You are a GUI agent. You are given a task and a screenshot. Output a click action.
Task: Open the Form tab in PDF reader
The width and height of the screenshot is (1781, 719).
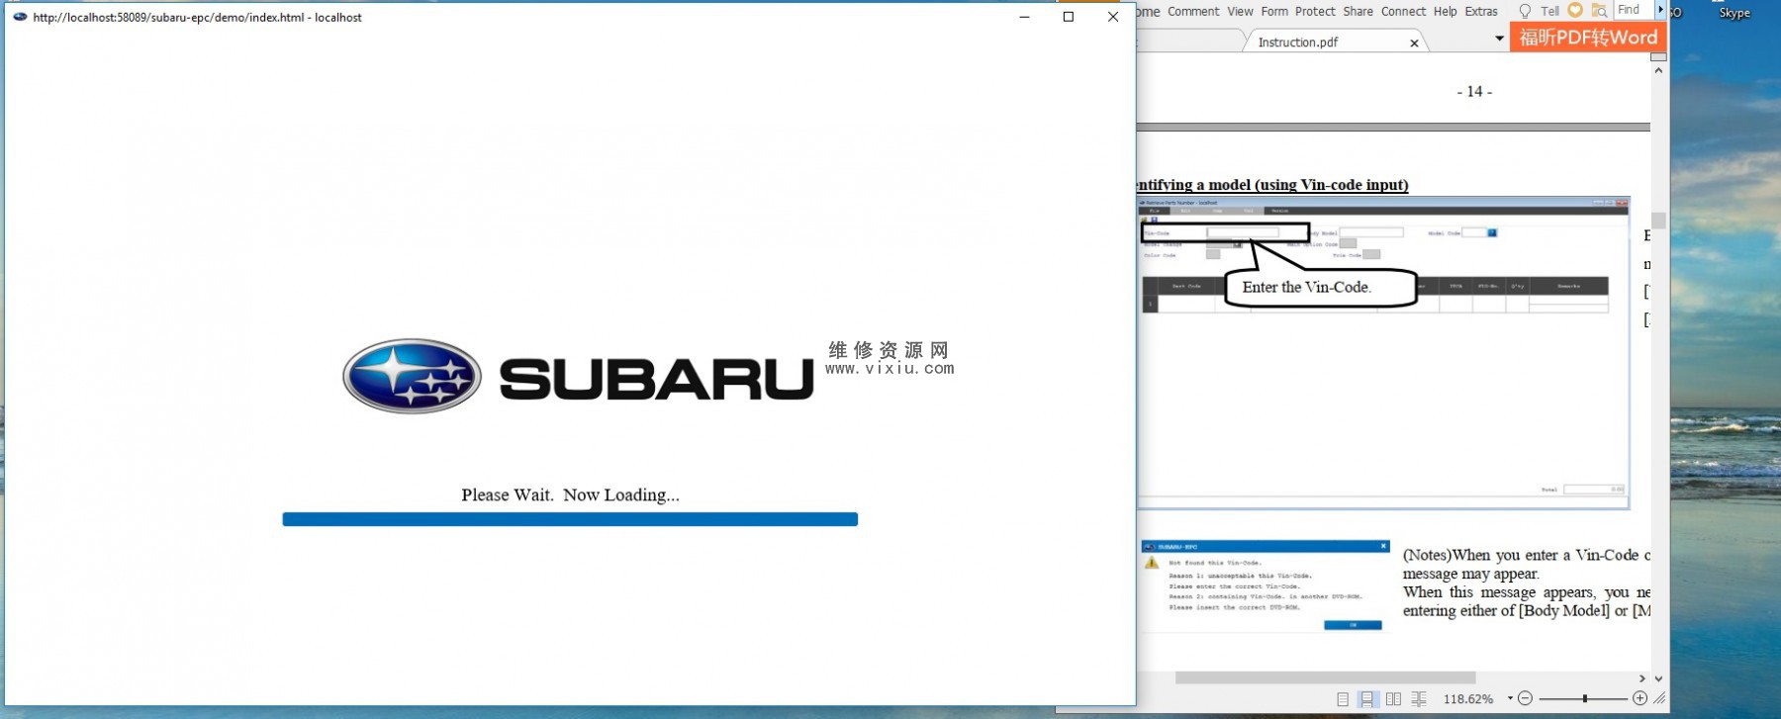coord(1274,12)
